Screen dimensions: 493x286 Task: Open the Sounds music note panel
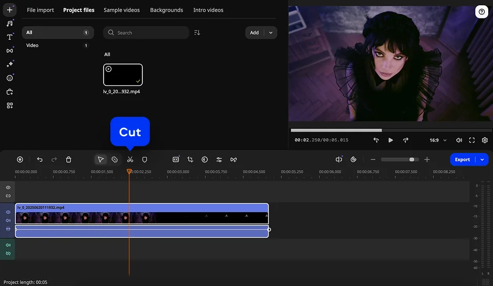pos(10,24)
